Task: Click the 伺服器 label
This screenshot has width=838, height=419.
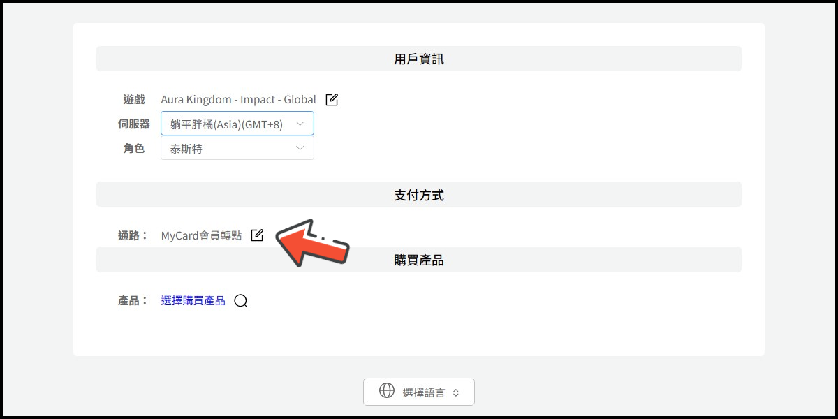Action: point(134,124)
